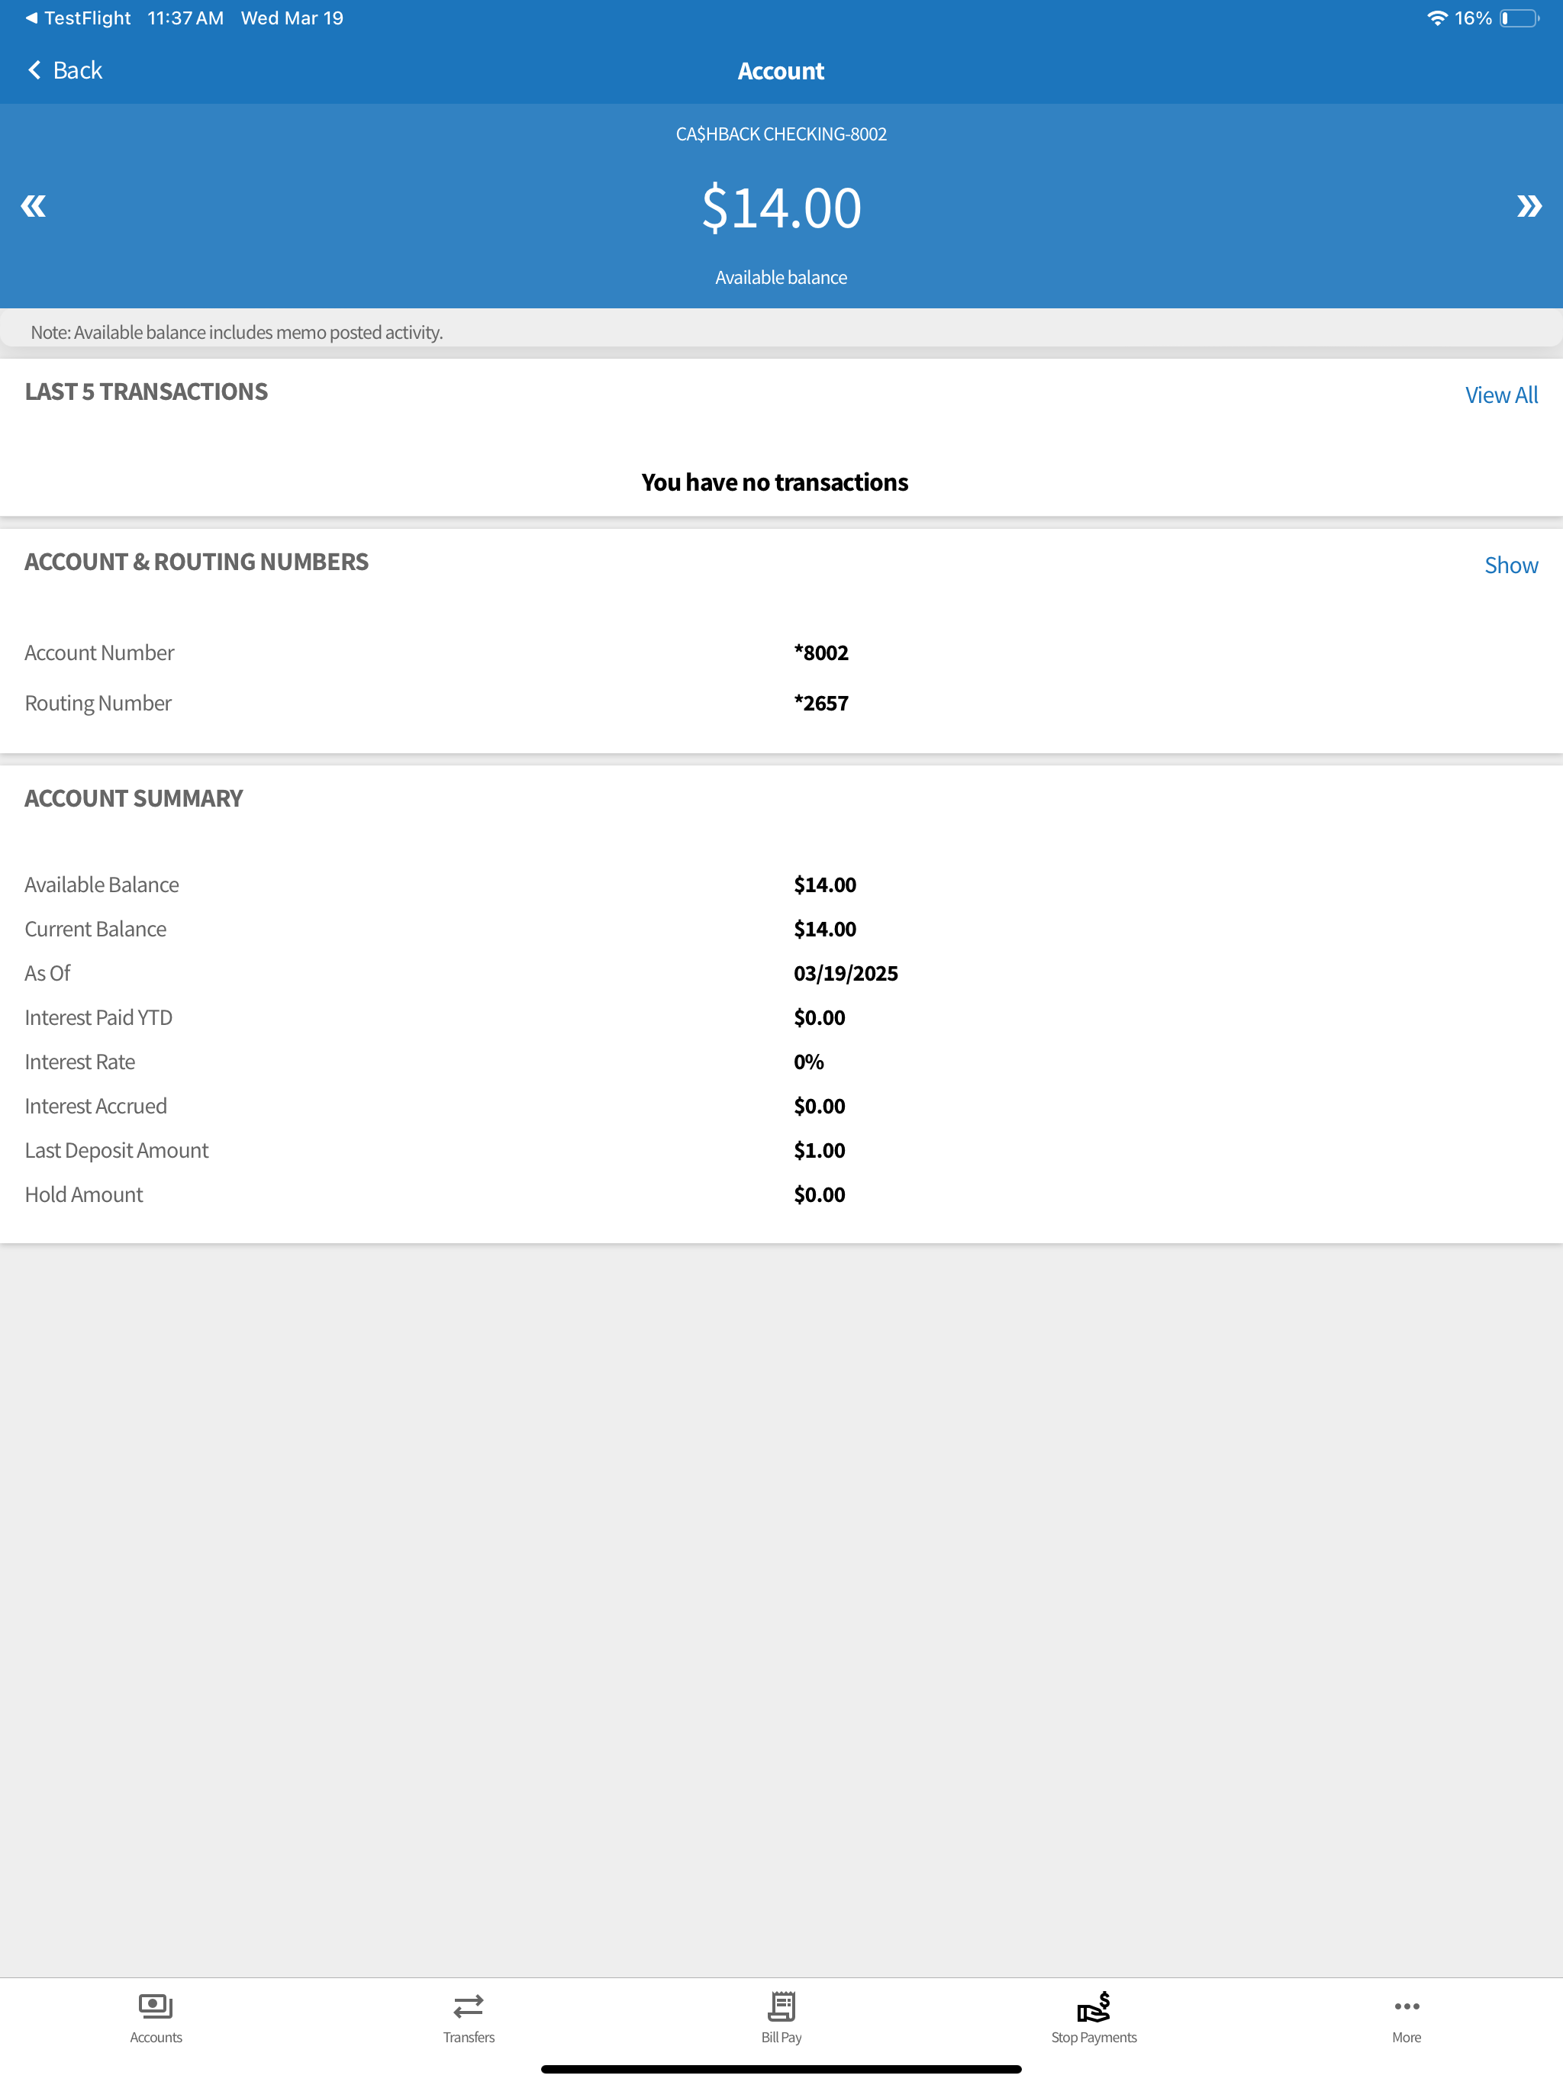Image resolution: width=1563 pixels, height=2085 pixels.
Task: Click the Account Summary heading
Action: click(x=134, y=798)
